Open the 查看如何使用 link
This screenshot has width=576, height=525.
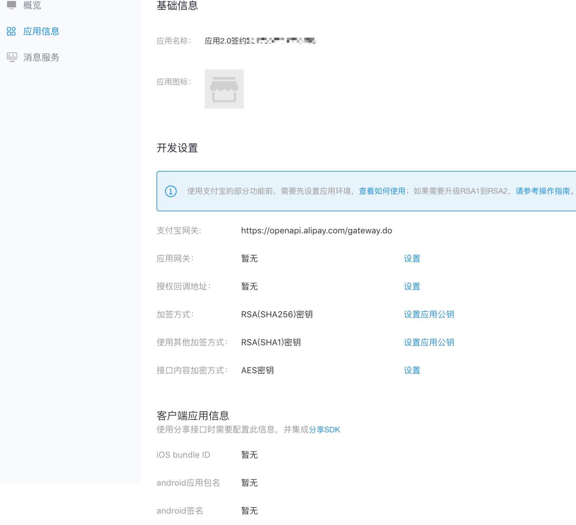(382, 191)
